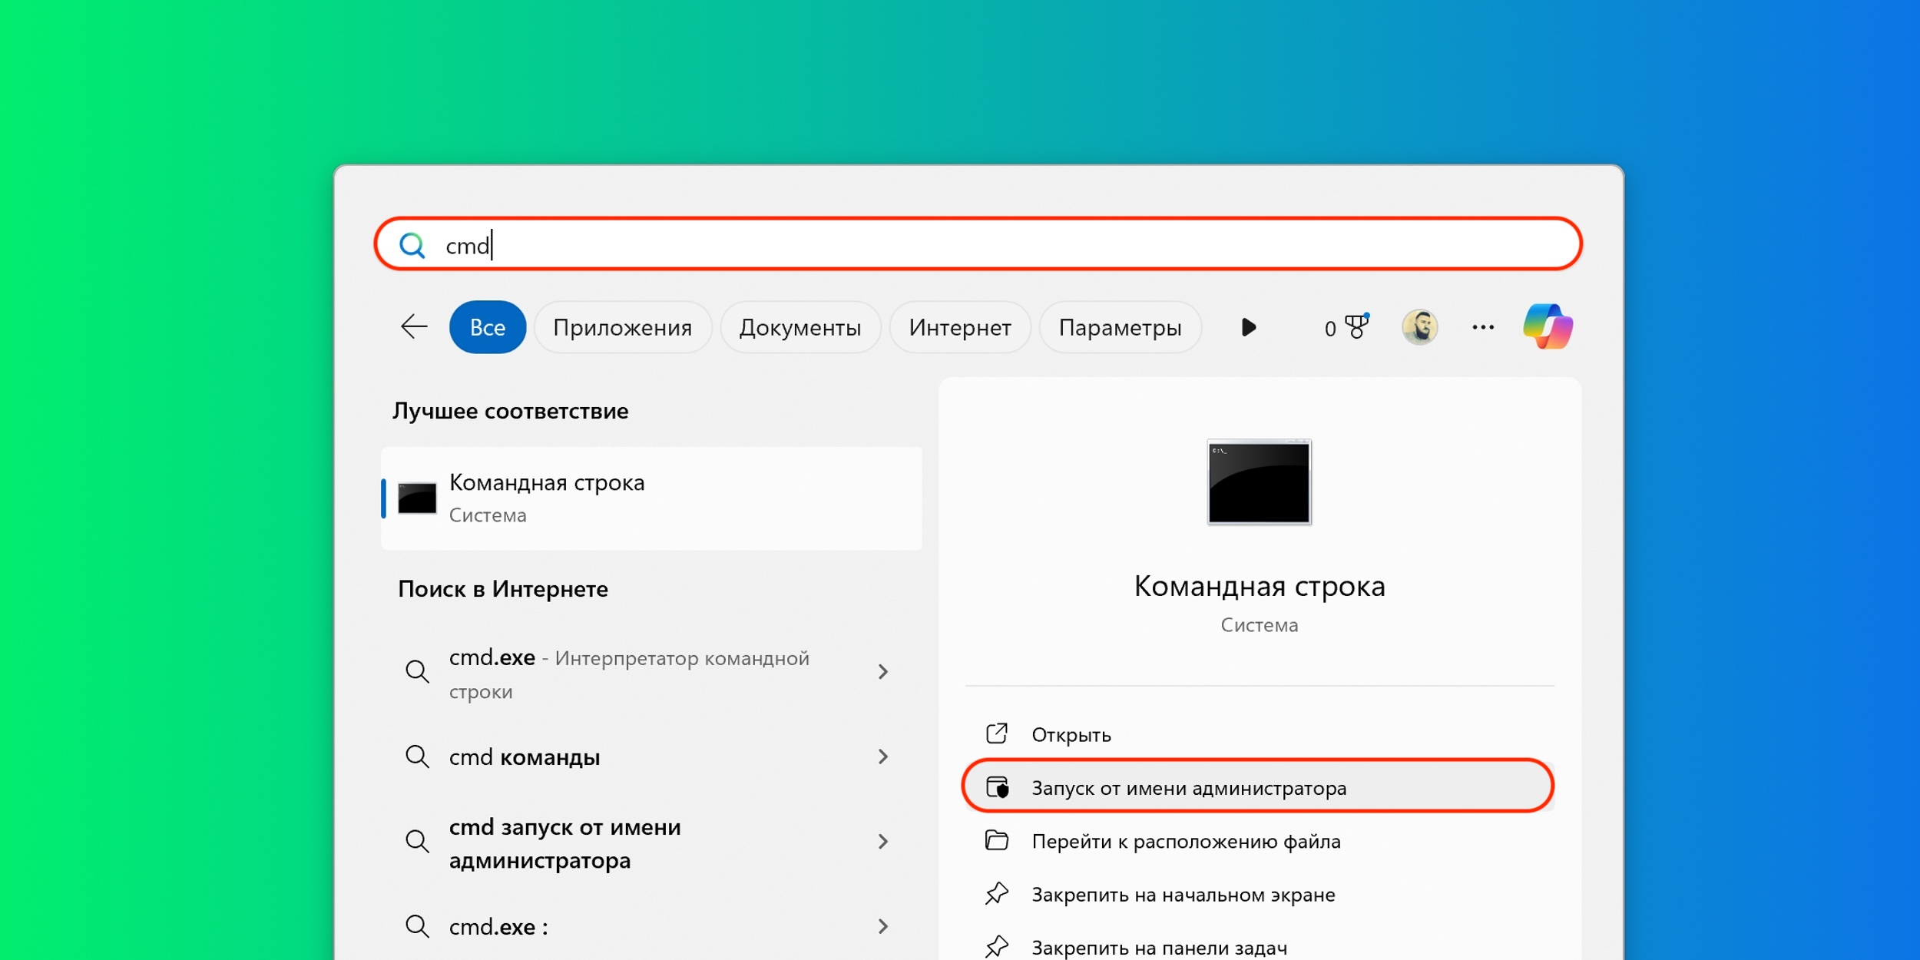Open the rewards trophy icon
1920x960 pixels.
tap(1357, 326)
